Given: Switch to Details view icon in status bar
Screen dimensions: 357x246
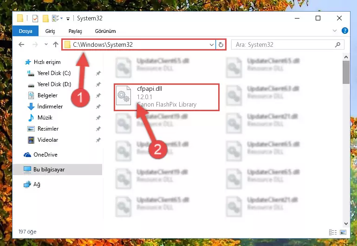Looking at the screenshot, I should point(333,232).
